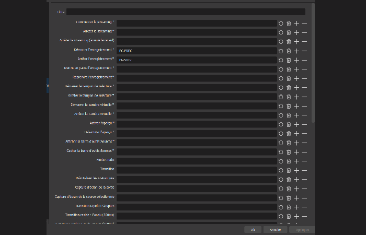Viewport: 366px width, 235px height.
Task: Click the Ok button
Action: (253, 230)
